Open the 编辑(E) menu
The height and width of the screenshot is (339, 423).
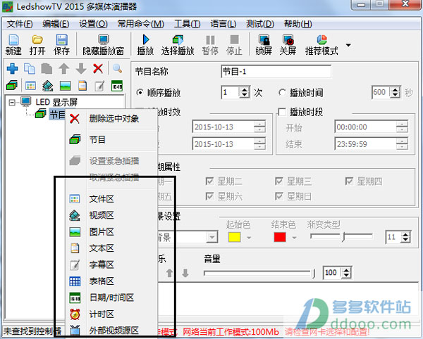pyautogui.click(x=56, y=24)
